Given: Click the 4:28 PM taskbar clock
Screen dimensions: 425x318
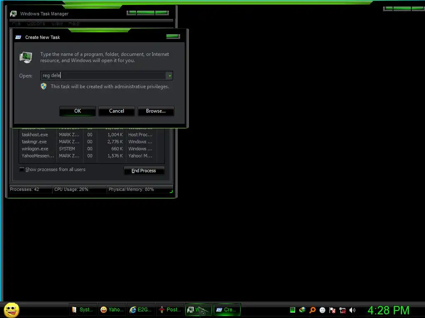Looking at the screenshot, I should (x=388, y=310).
